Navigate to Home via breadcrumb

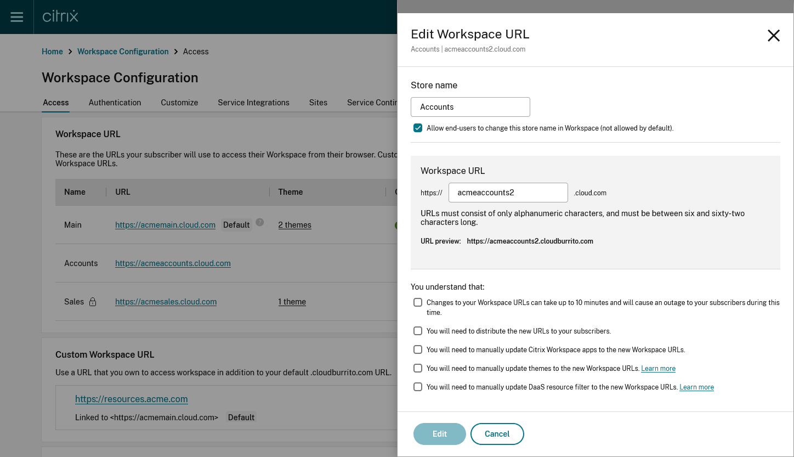52,51
